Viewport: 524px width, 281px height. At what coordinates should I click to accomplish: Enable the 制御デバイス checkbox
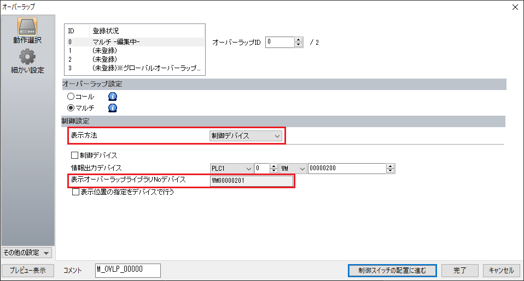(75, 156)
